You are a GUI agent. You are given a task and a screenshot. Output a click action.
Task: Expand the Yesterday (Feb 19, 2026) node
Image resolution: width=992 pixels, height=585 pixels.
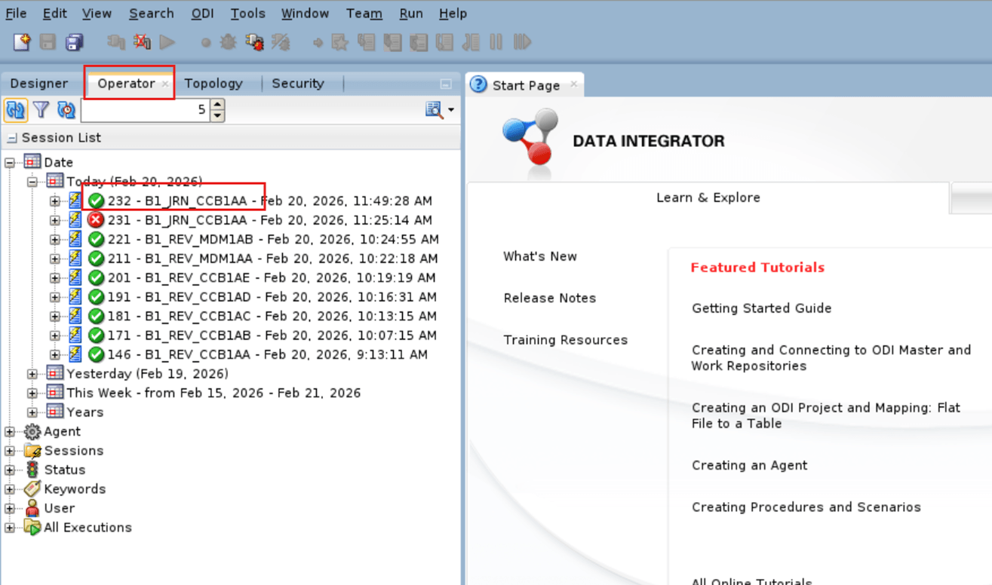click(x=32, y=374)
